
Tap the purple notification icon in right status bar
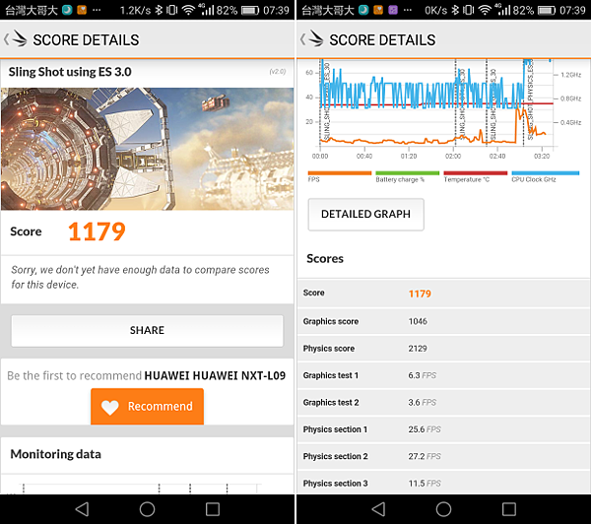[x=393, y=10]
